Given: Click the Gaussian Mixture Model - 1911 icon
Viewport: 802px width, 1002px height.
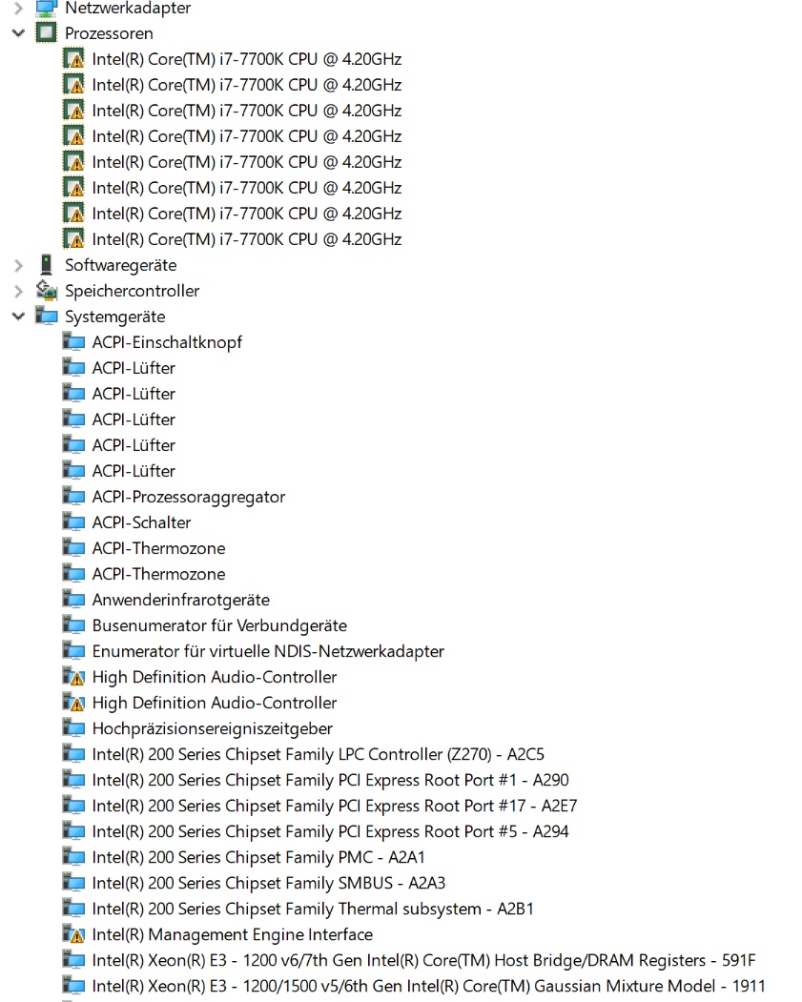Looking at the screenshot, I should [x=73, y=986].
